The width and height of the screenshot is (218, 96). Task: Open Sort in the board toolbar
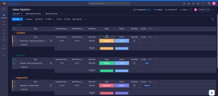click(59, 19)
